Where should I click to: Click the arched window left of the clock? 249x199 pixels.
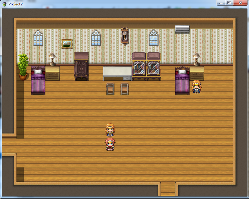(x=96, y=37)
